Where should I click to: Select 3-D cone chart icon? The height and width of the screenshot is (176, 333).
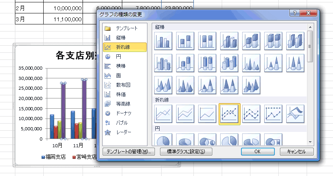point(163,85)
